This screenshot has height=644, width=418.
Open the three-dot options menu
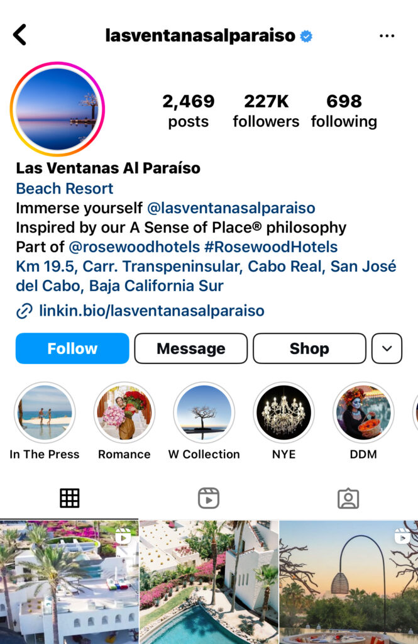pyautogui.click(x=387, y=36)
